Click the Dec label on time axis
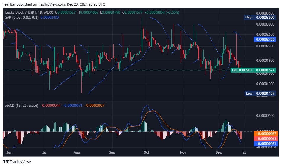Viewport: 282px width, 167px height. tap(219, 152)
